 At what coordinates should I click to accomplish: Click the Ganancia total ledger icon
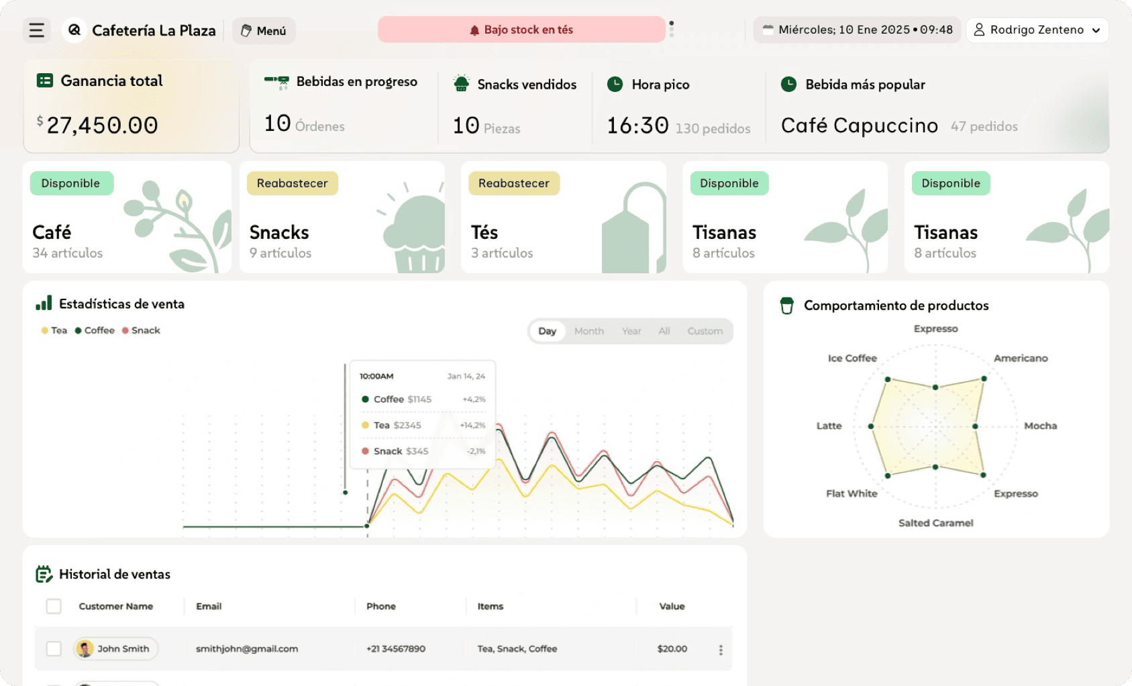point(45,81)
